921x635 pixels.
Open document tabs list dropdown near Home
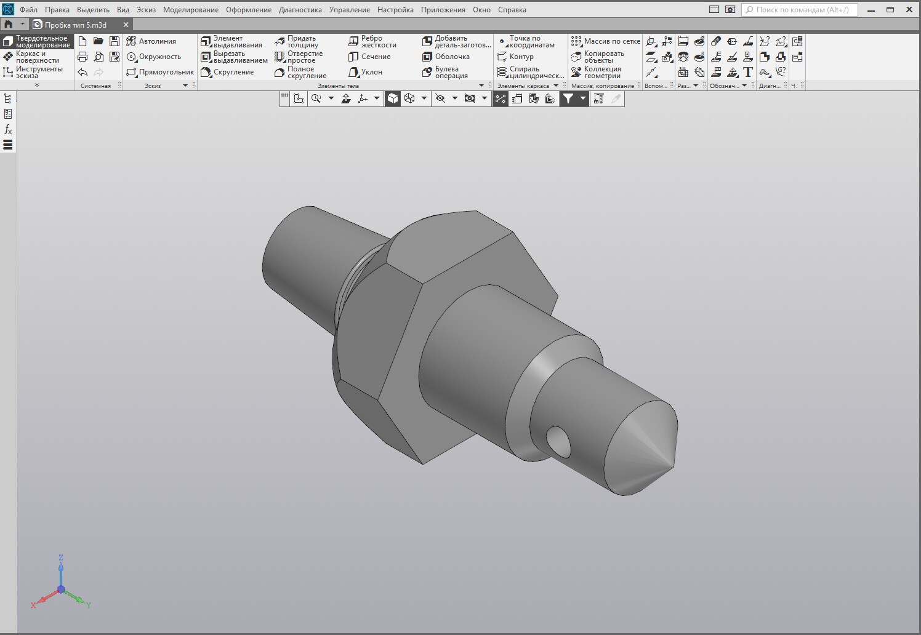(22, 25)
